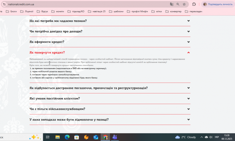Open the site information icon beside the URL
Screen dimensions: 235x141
pos(4,4)
